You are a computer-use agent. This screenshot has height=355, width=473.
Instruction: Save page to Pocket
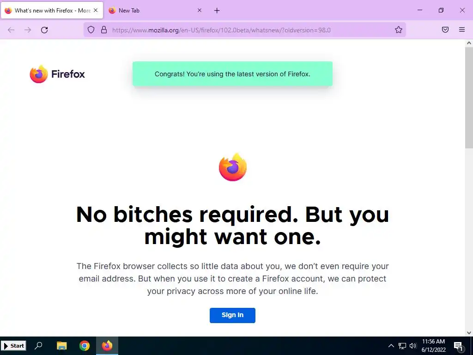(x=445, y=30)
